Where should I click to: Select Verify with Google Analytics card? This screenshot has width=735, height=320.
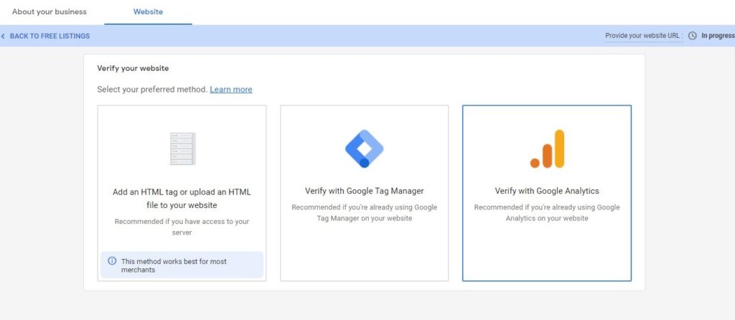click(547, 193)
